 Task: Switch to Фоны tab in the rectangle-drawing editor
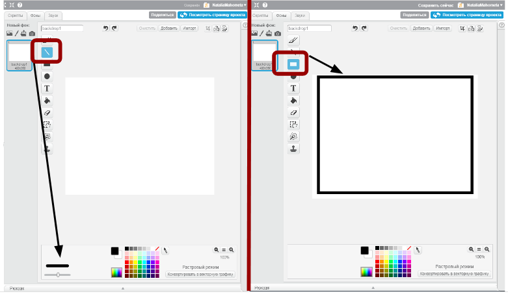[x=281, y=16]
